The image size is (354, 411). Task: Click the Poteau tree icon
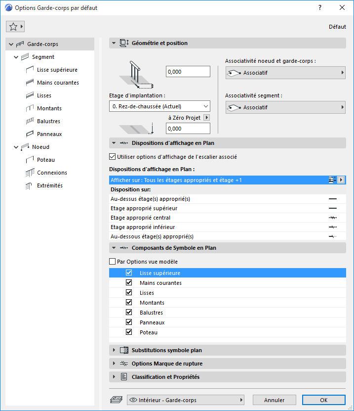click(29, 160)
